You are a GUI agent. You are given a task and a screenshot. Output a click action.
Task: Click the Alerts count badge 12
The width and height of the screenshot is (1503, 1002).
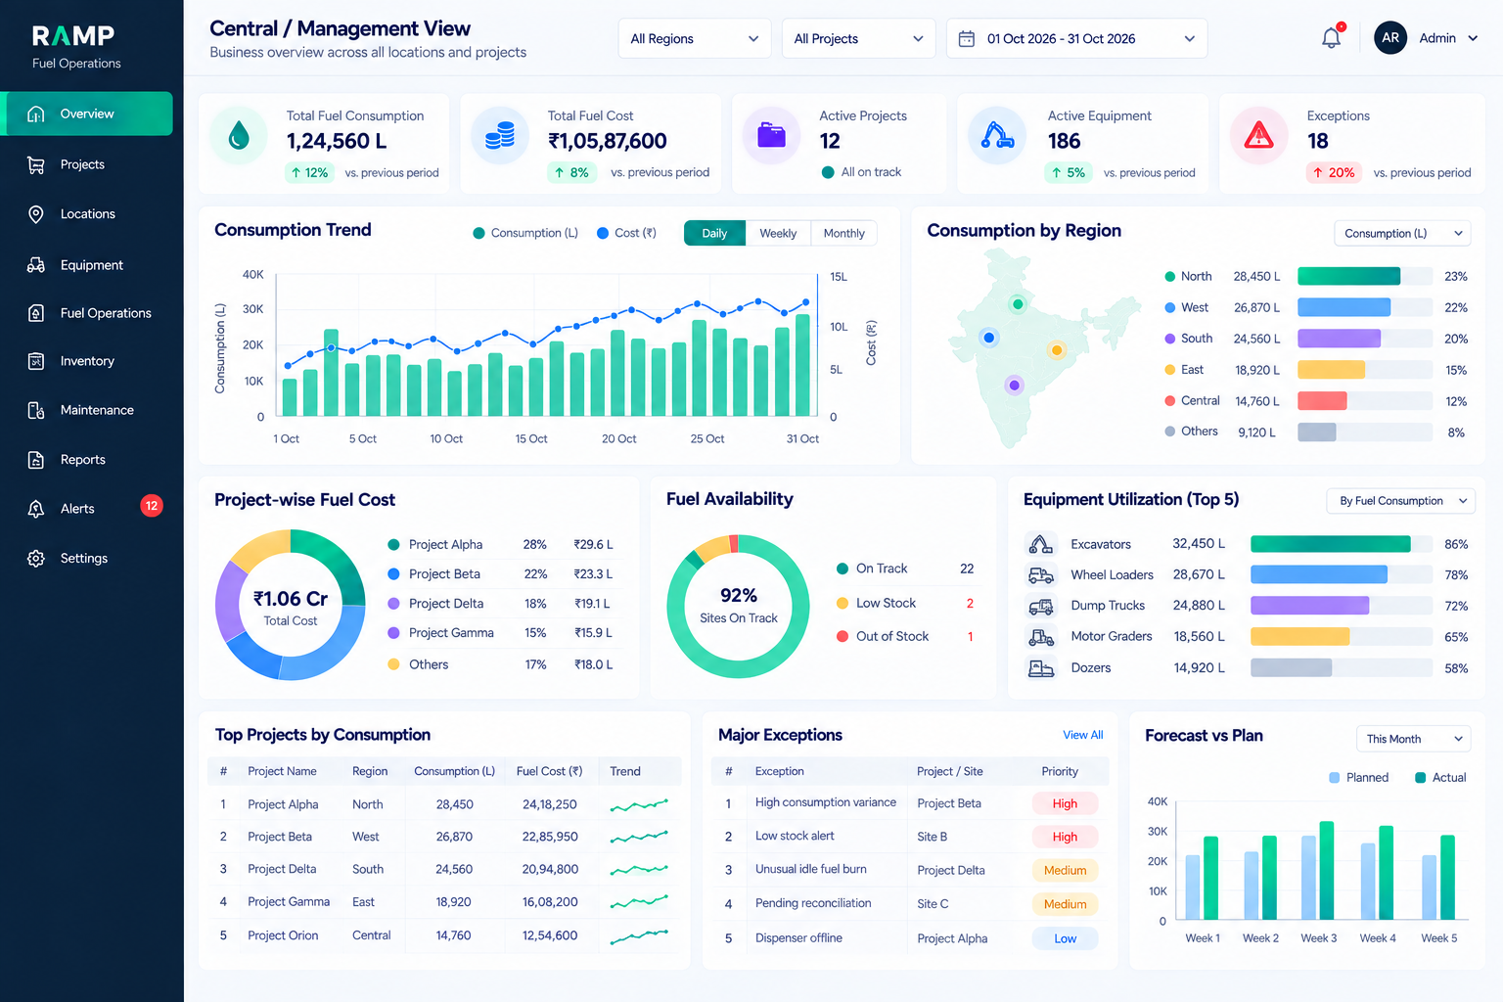pos(152,506)
